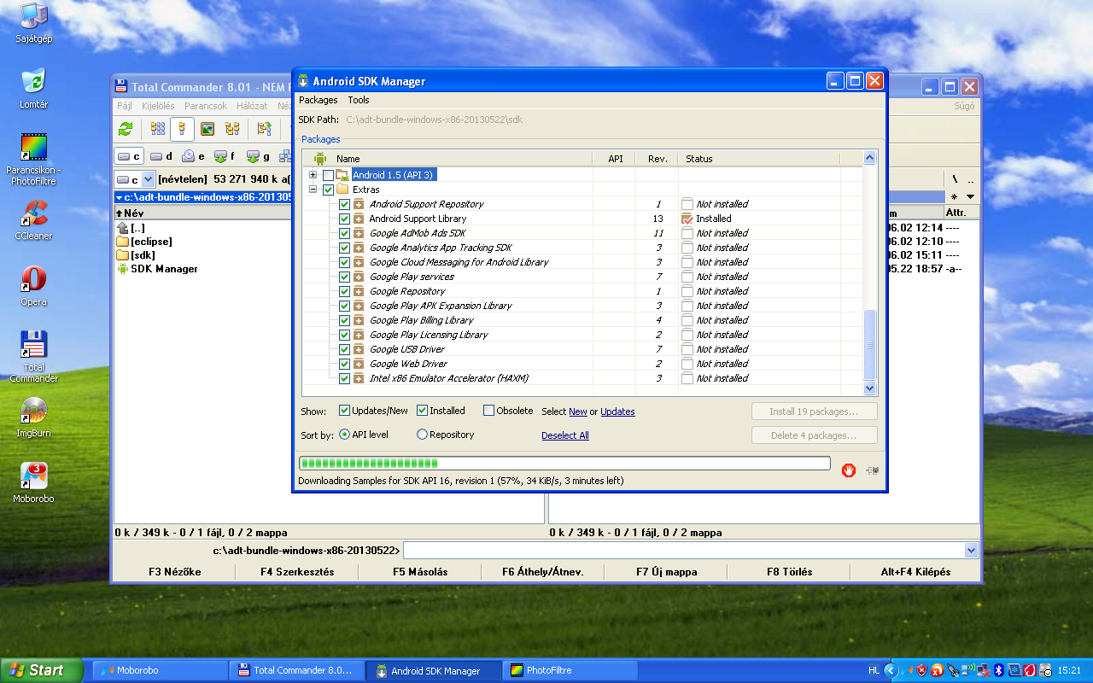Toggle the Obsolete checkbox
The image size is (1093, 683).
pos(488,411)
